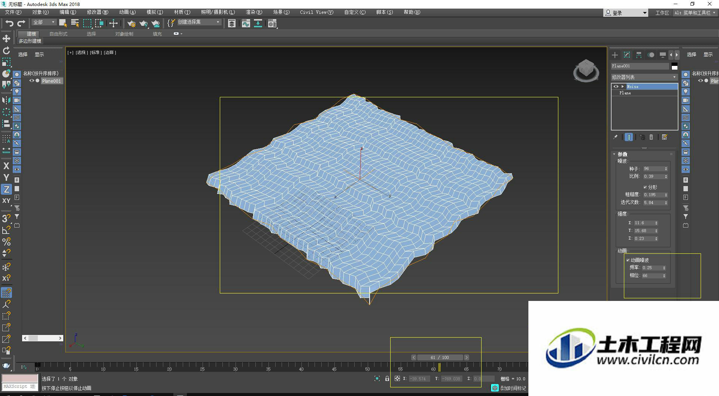Open the 渲染(R) menu
This screenshot has width=719, height=396.
[x=254, y=12]
